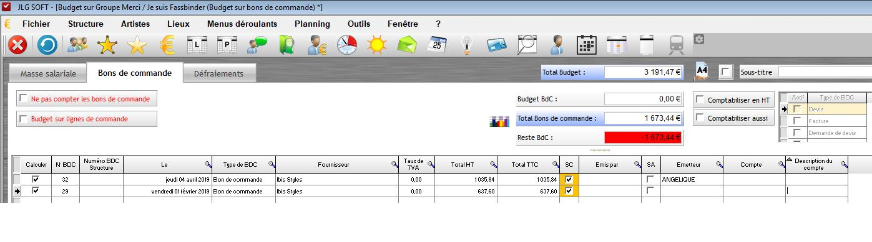The width and height of the screenshot is (872, 242).
Task: Click the sheriff star badge icon
Action: click(107, 45)
